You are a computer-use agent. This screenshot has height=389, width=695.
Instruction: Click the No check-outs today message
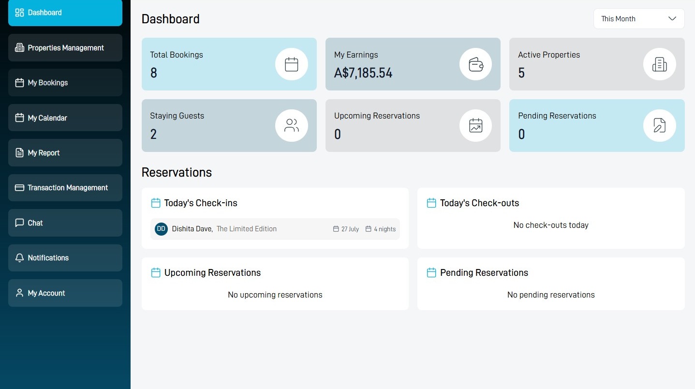[x=551, y=225]
